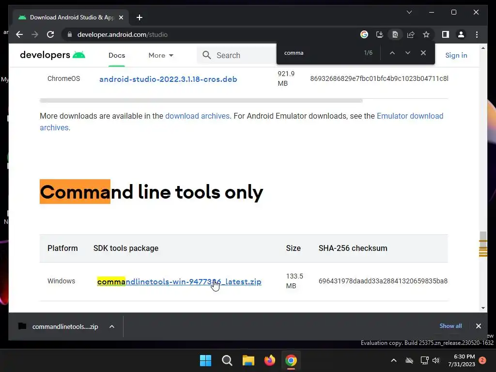Open the Chrome profile avatar
This screenshot has width=496, height=372.
[x=461, y=34]
